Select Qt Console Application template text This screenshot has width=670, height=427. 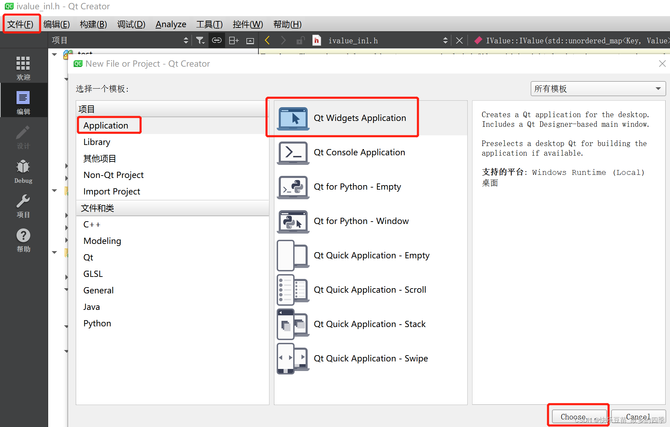[359, 152]
